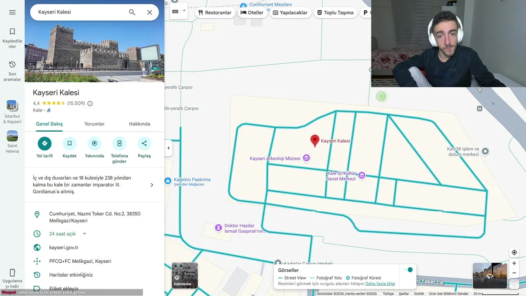Select Kayseri Arkeoloji Müzesi marker
The height and width of the screenshot is (296, 526).
pos(306,158)
